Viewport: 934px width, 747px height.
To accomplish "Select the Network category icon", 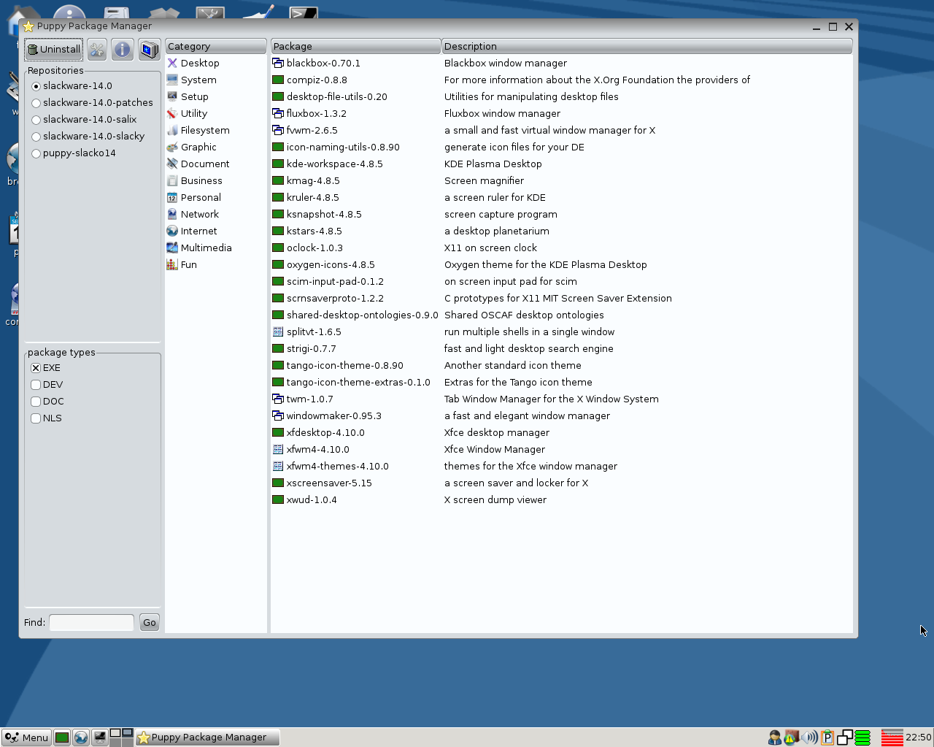I will pyautogui.click(x=172, y=214).
